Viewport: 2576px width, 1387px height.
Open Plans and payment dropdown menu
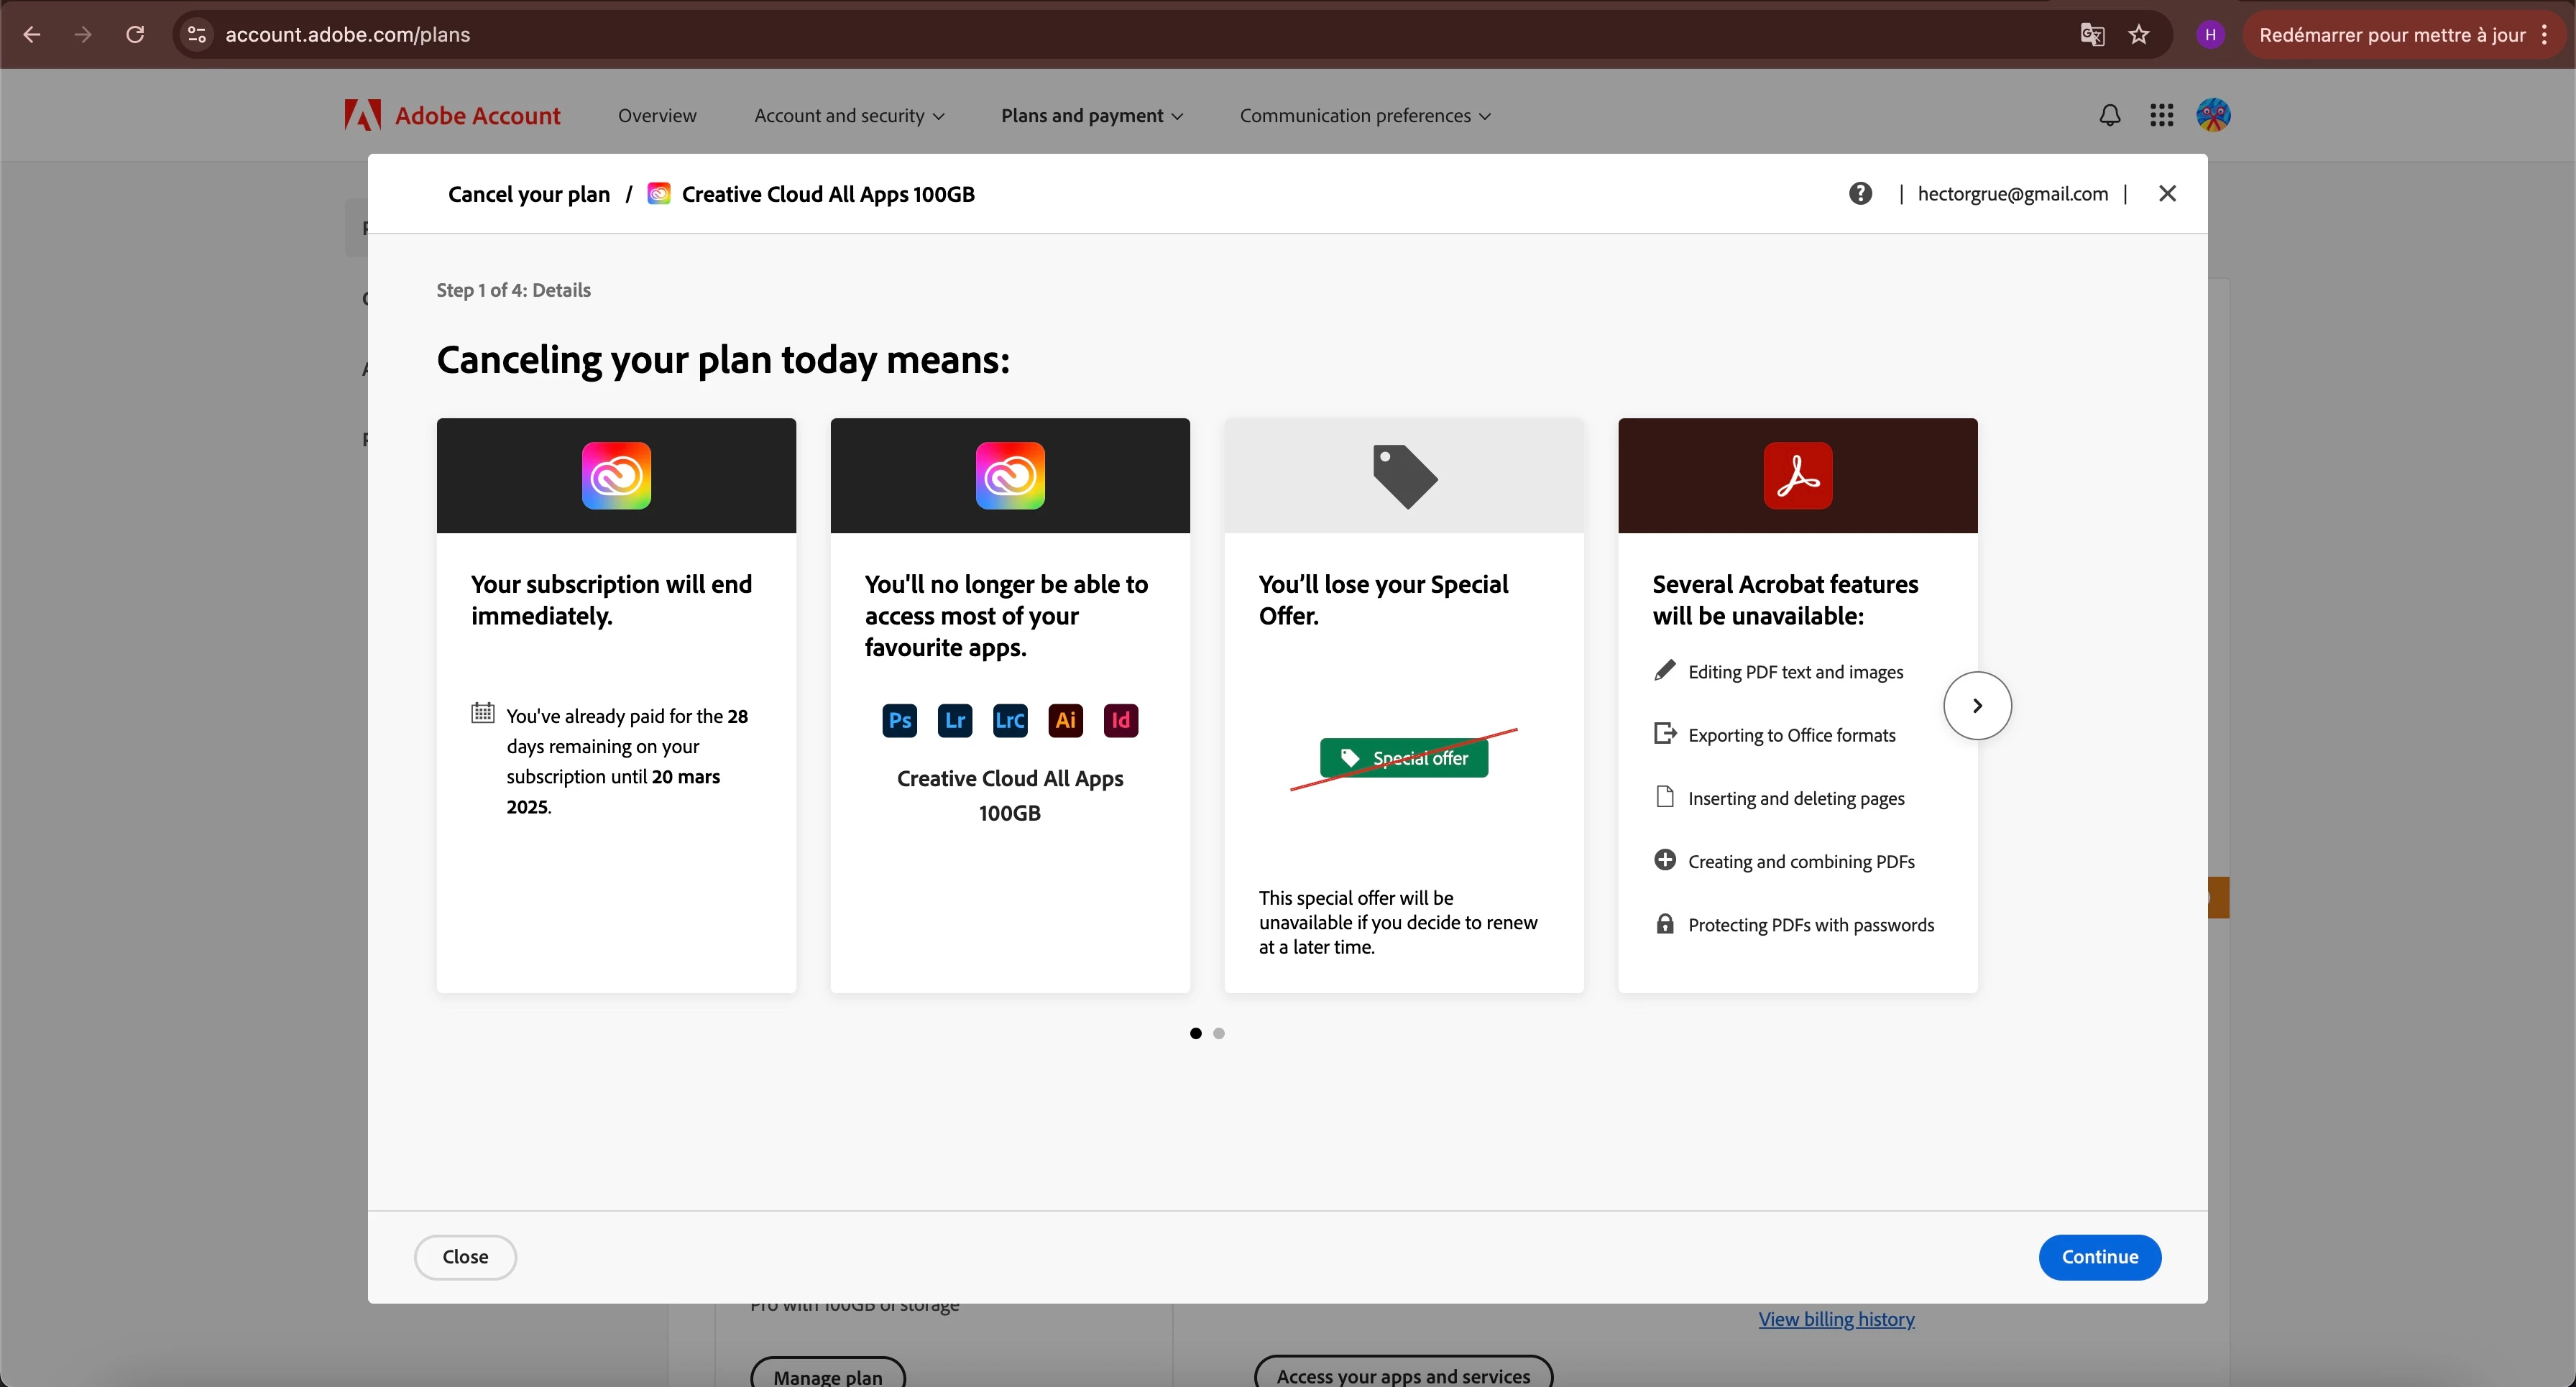(1091, 116)
